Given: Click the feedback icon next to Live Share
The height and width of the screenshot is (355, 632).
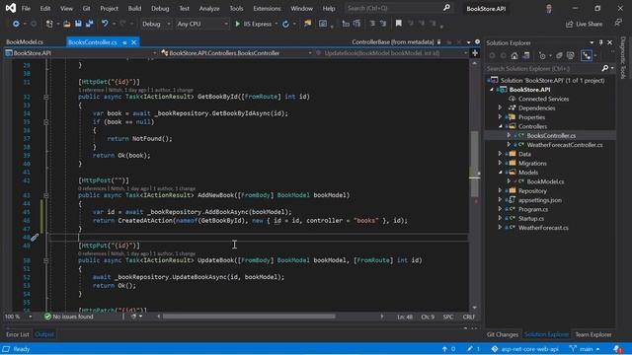Looking at the screenshot, I should (618, 24).
